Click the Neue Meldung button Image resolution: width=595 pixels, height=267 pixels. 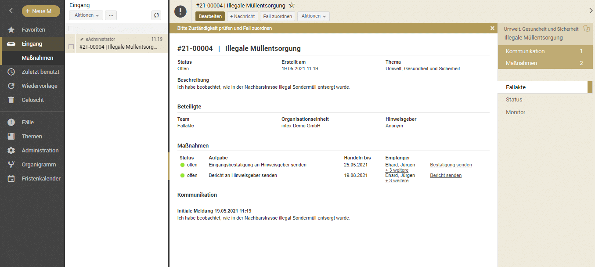41,11
